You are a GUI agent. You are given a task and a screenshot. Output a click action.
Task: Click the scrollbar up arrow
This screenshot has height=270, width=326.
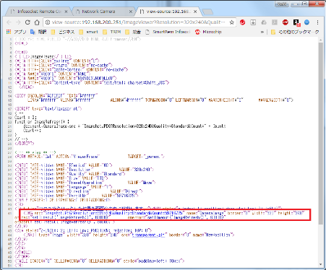[321, 40]
